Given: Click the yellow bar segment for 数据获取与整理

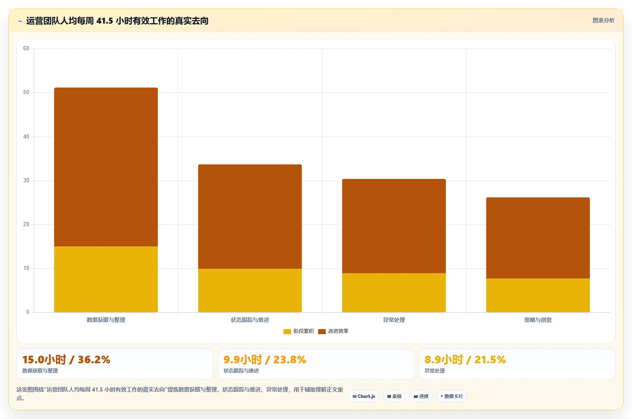Looking at the screenshot, I should pos(106,279).
